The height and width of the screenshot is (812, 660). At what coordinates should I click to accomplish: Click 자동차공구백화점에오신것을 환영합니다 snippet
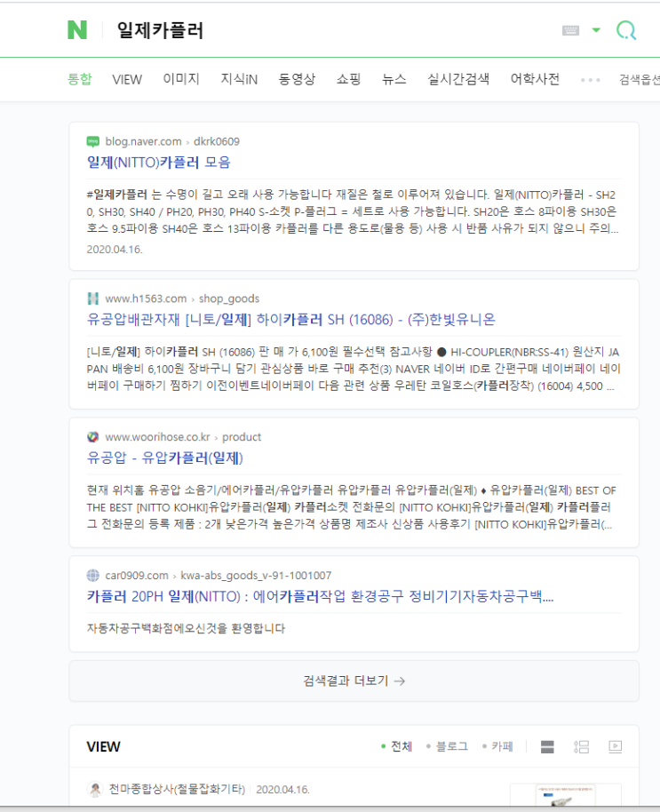click(x=186, y=628)
